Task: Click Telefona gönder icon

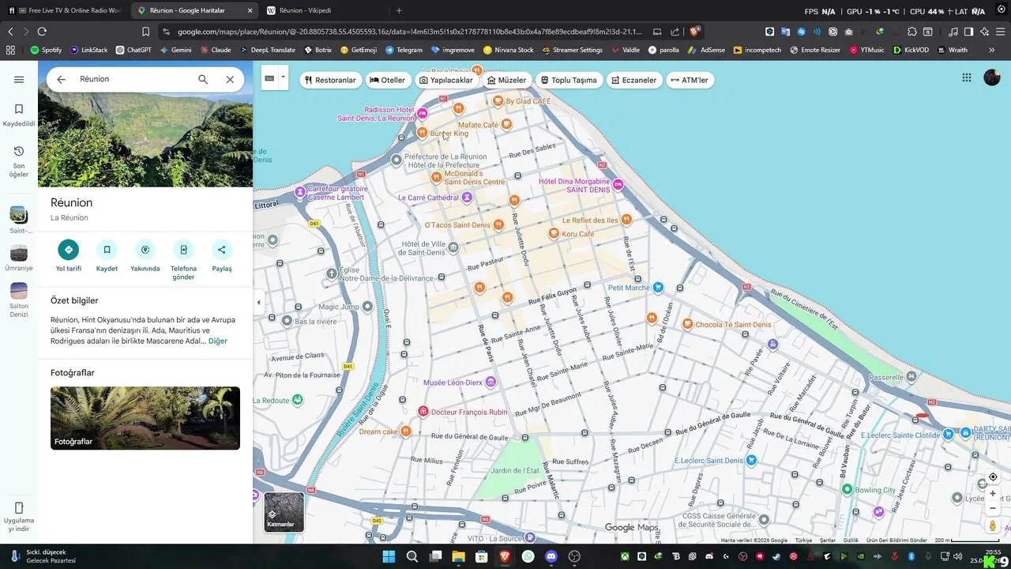Action: click(183, 250)
